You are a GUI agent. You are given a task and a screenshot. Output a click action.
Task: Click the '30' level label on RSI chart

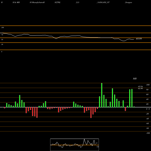[x=2, y=44]
